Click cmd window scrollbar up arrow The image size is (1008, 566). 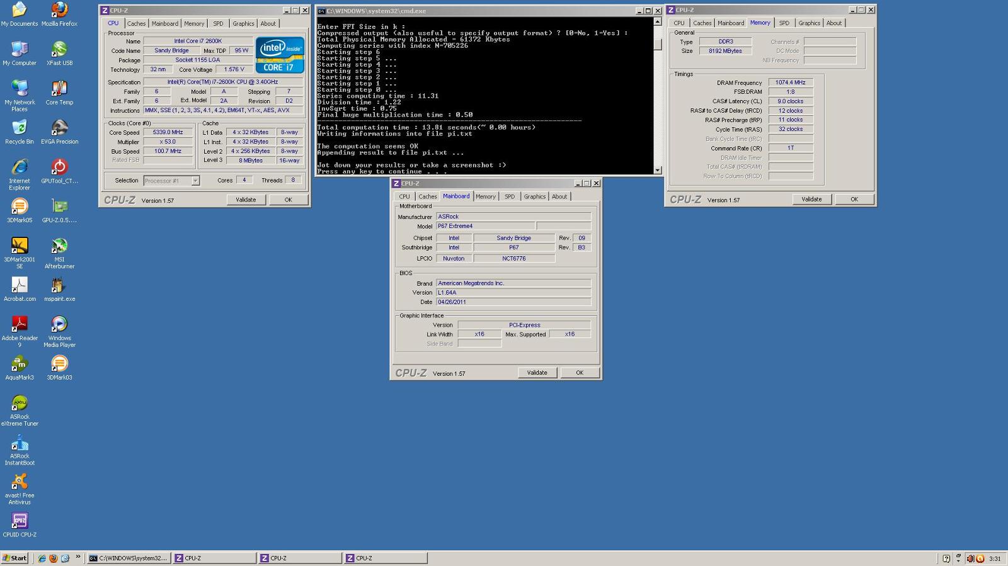pos(658,22)
